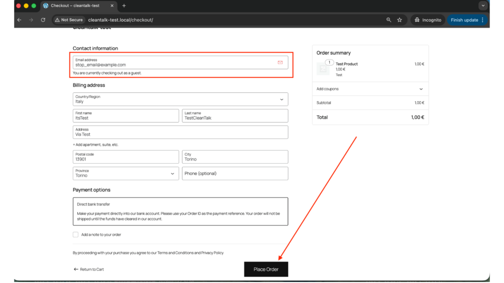
Task: Open a new browser tab
Action: (x=123, y=6)
